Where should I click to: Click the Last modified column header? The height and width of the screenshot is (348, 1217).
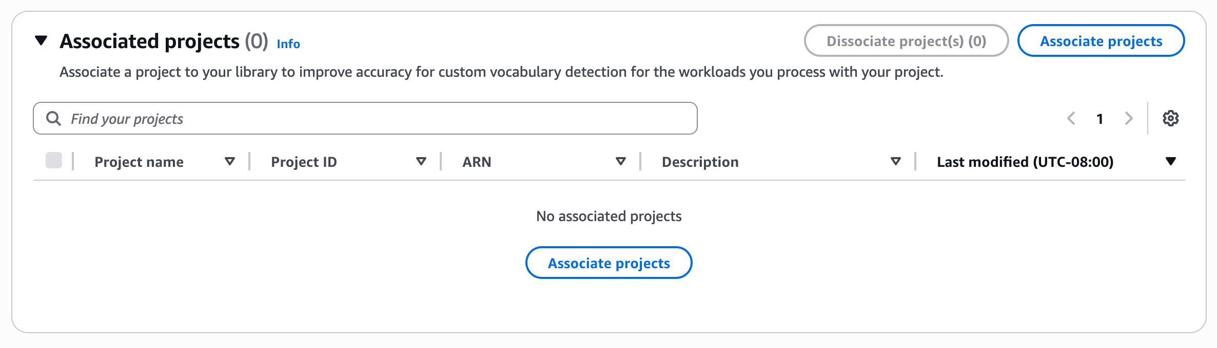pyautogui.click(x=1025, y=162)
